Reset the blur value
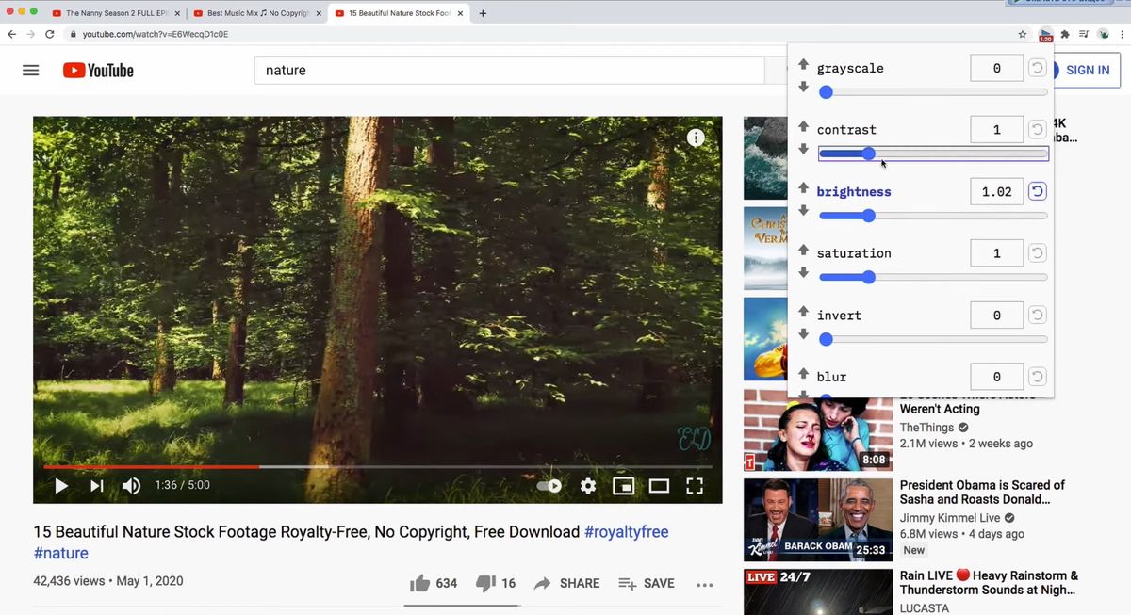 [1037, 377]
